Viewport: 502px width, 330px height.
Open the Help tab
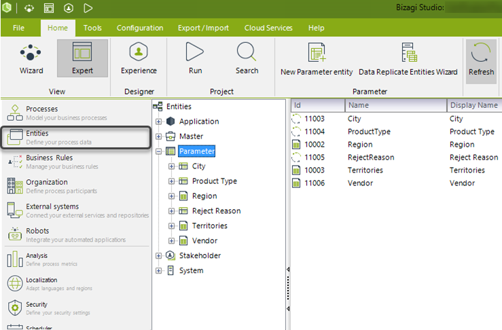pyautogui.click(x=317, y=28)
